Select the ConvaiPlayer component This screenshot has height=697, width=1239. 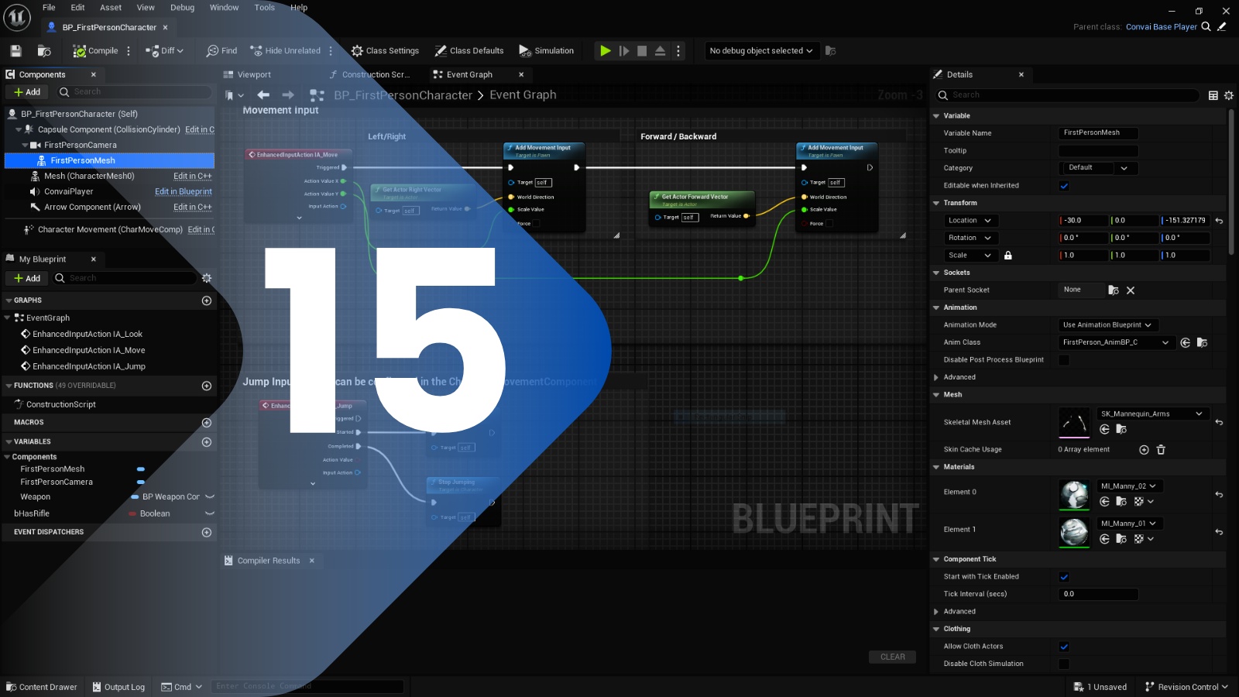coord(68,192)
